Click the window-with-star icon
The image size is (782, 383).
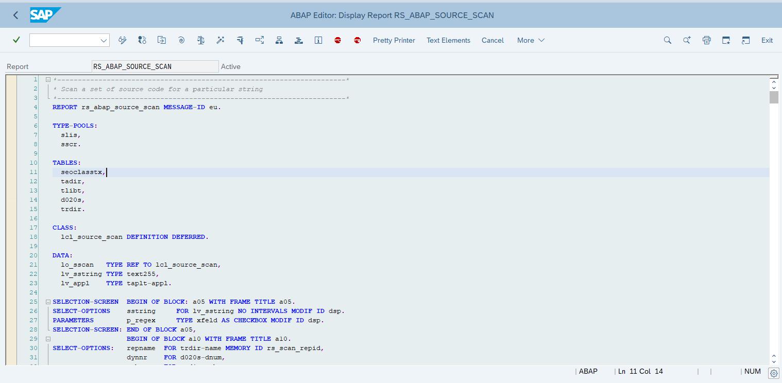coord(726,40)
